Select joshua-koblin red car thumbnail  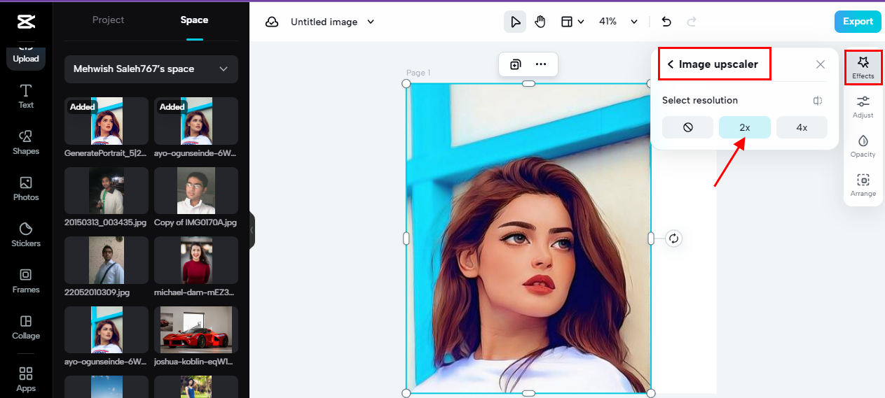point(196,330)
